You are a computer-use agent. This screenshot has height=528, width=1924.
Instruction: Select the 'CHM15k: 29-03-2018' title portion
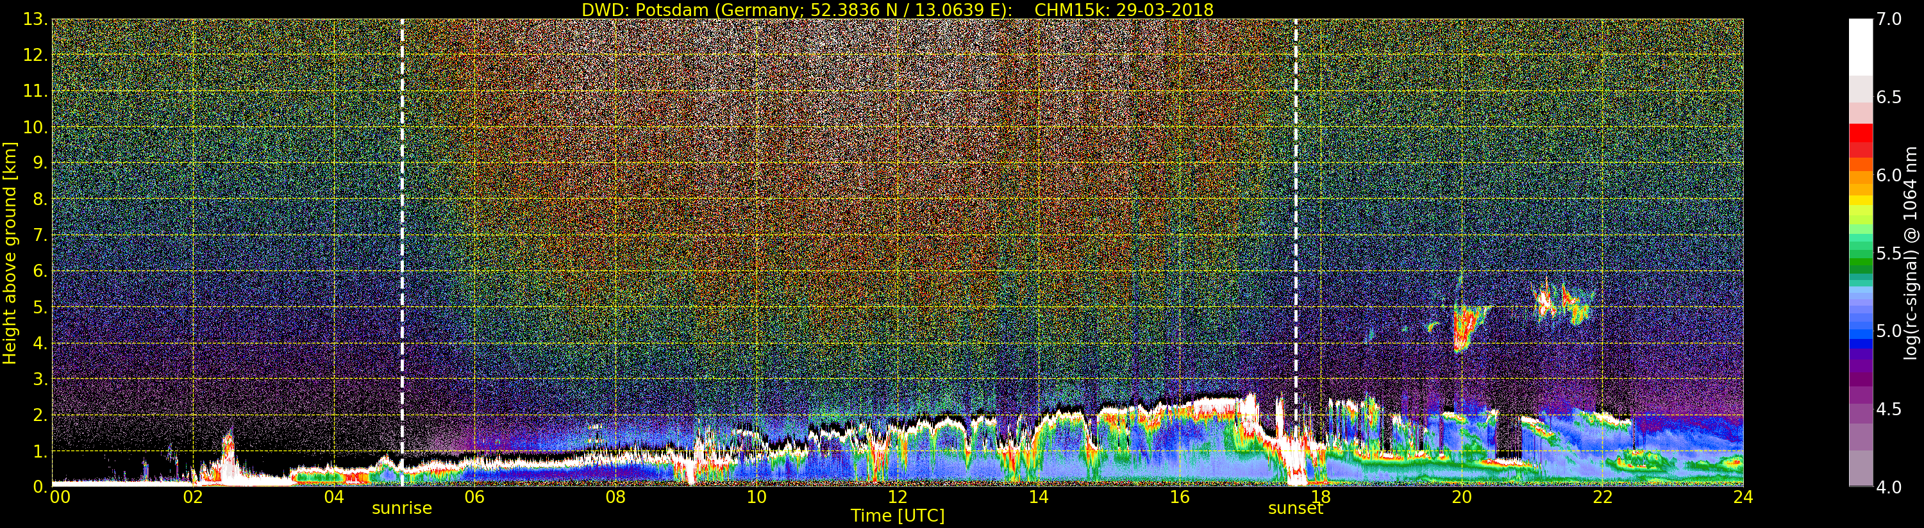point(1124,10)
